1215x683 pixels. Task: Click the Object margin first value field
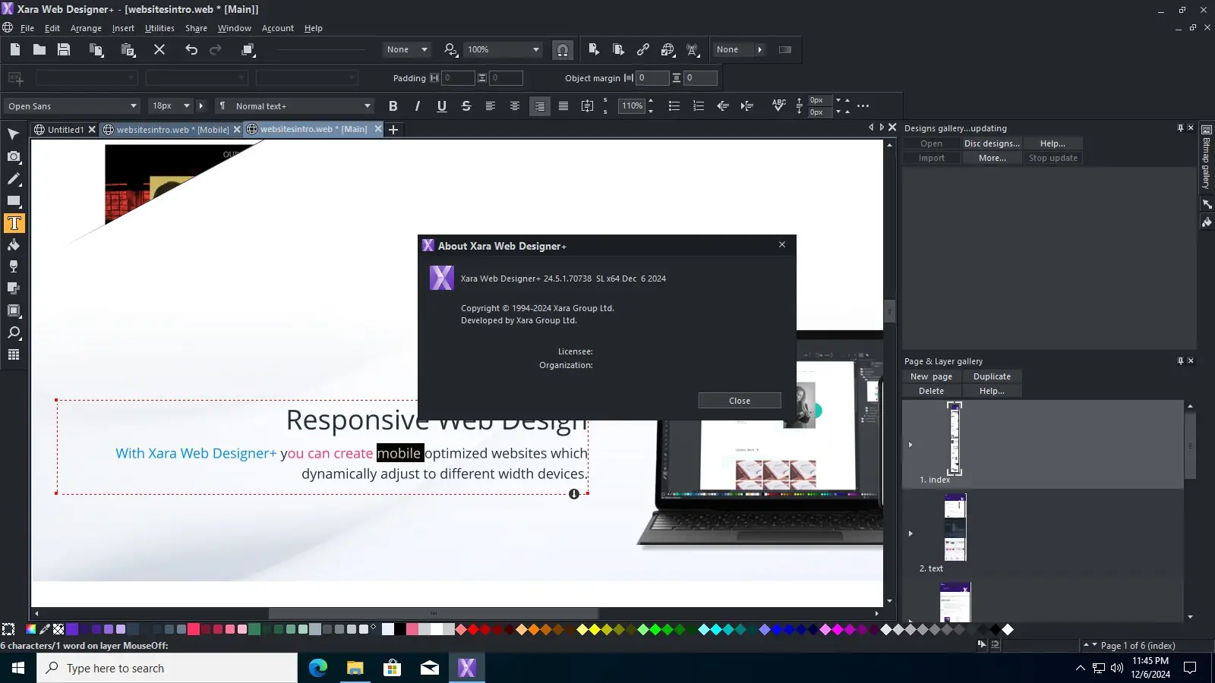tap(652, 78)
